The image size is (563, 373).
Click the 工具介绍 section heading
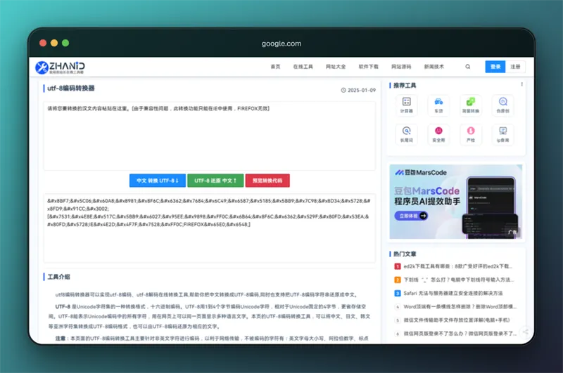[x=58, y=277]
